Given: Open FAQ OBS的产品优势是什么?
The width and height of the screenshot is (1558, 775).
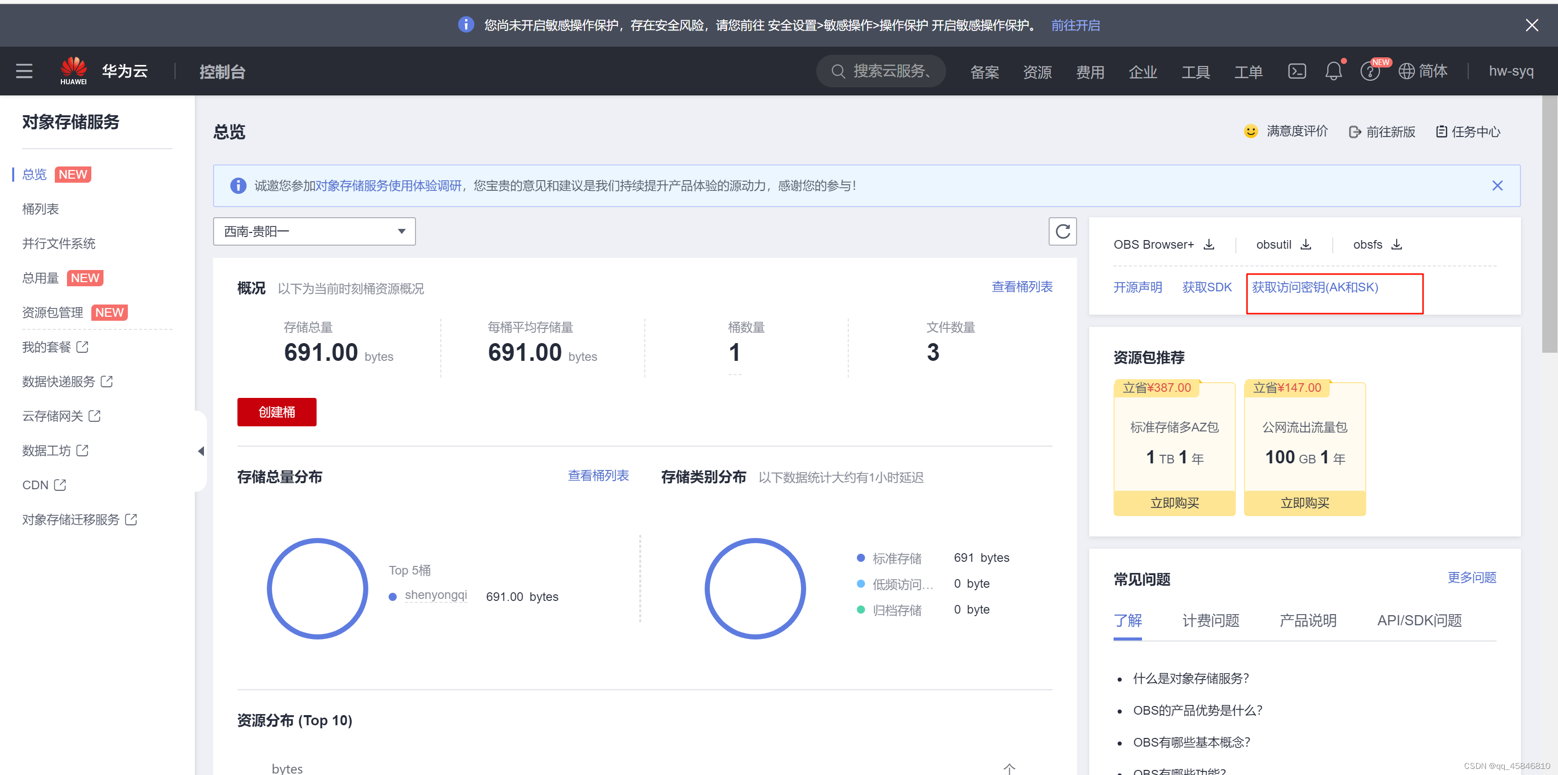Looking at the screenshot, I should click(1197, 710).
